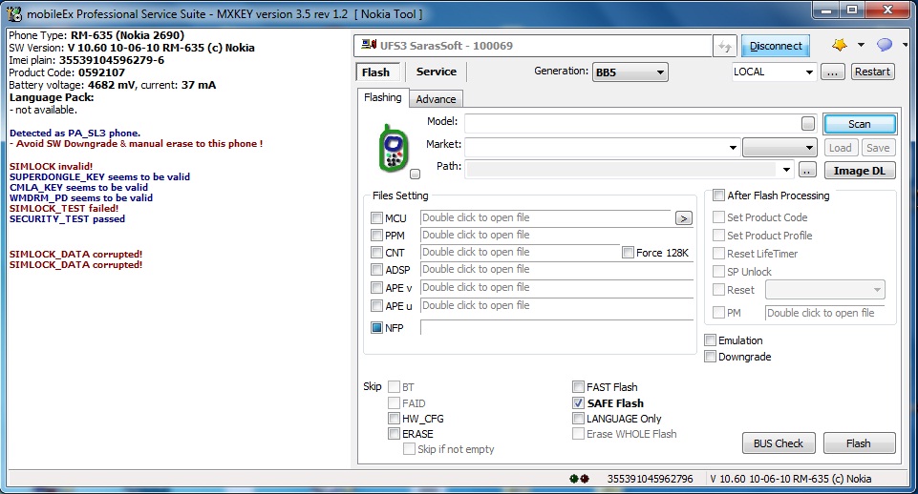Screen dimensions: 918x494
Task: Click status bar IMEI 355391045962796
Action: pyautogui.click(x=650, y=479)
